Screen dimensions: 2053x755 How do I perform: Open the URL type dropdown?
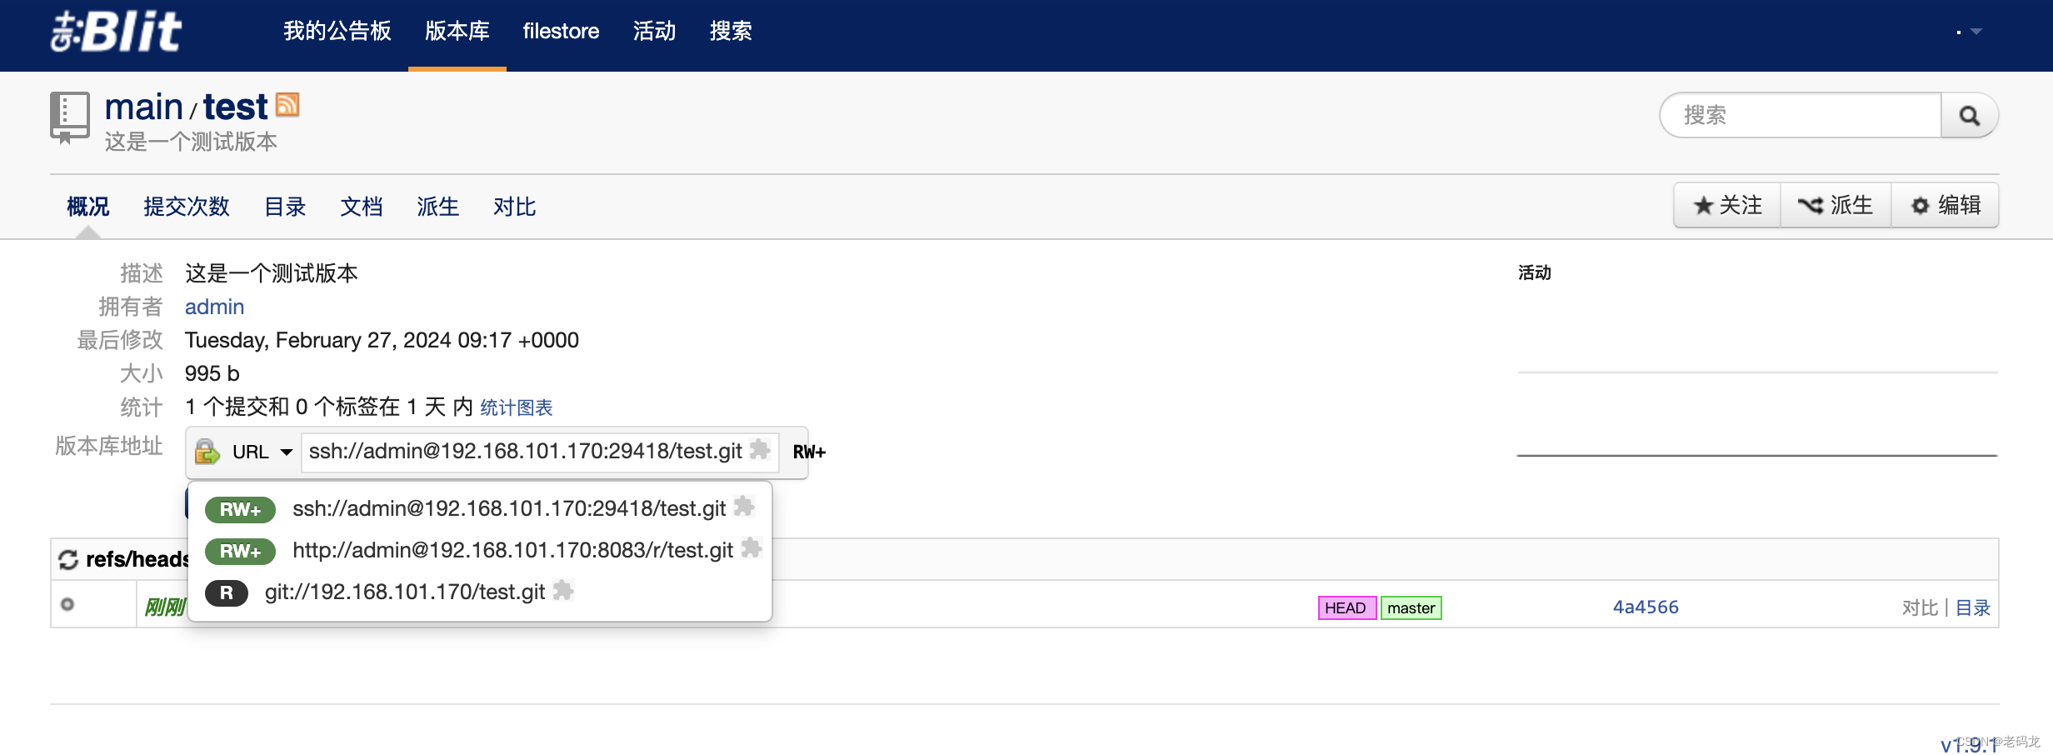[x=262, y=452]
